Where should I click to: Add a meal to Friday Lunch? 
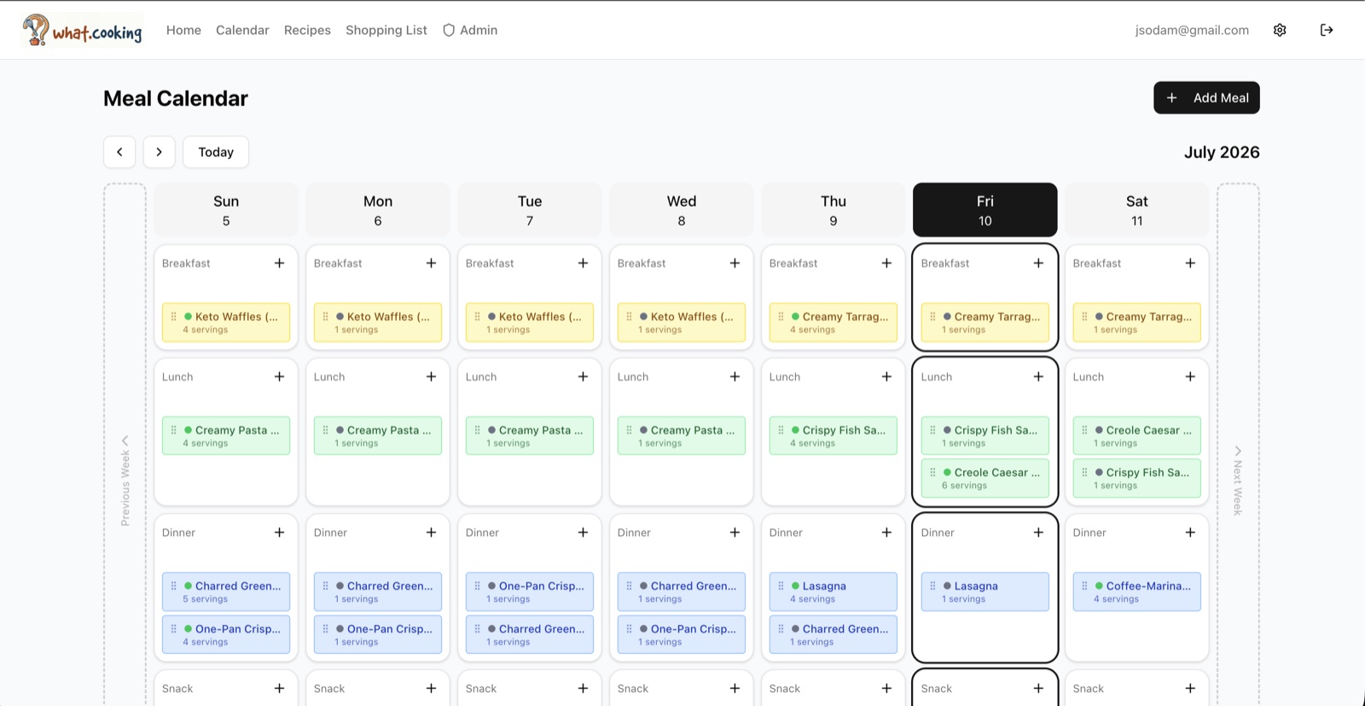[1038, 376]
